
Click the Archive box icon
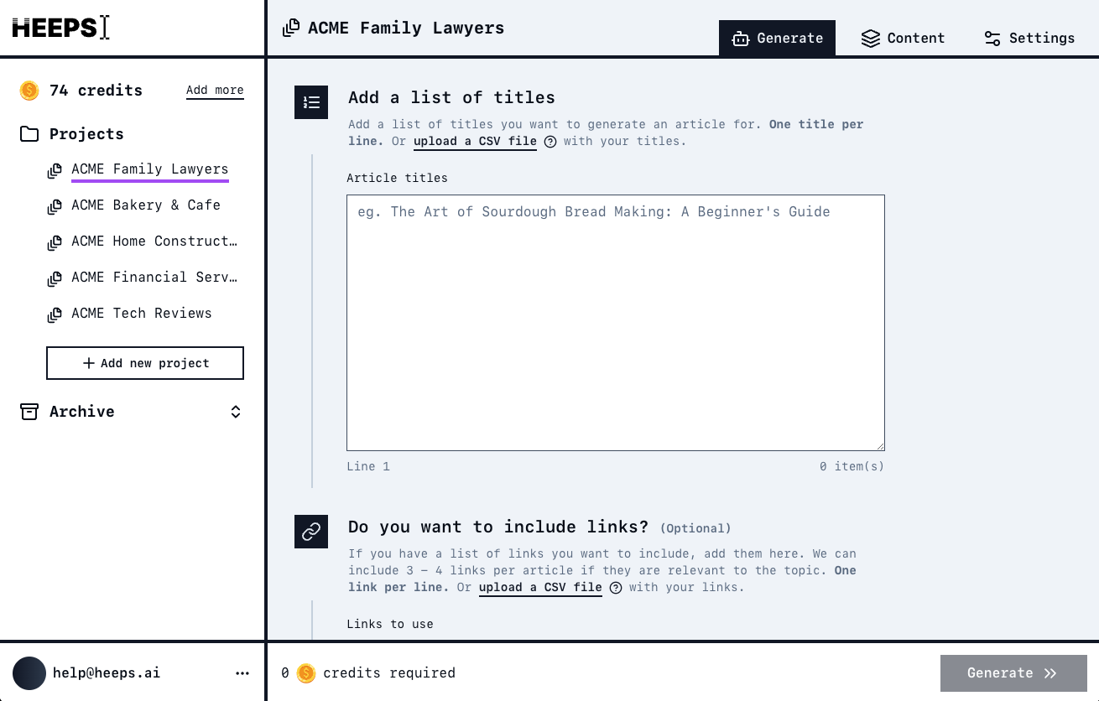click(x=29, y=412)
